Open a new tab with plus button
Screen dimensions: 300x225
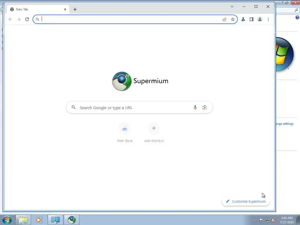[75, 9]
